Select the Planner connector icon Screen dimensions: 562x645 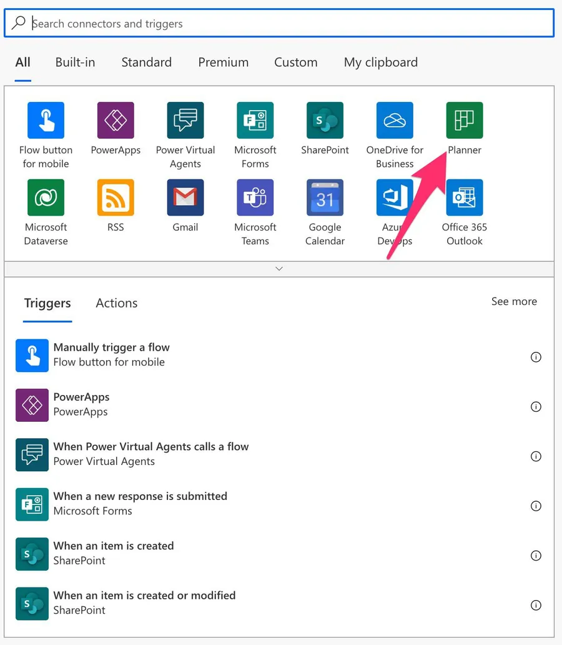click(x=464, y=121)
